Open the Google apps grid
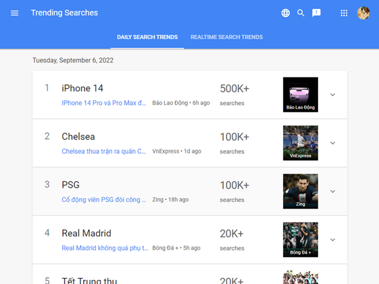Image resolution: width=379 pixels, height=284 pixels. tap(344, 13)
